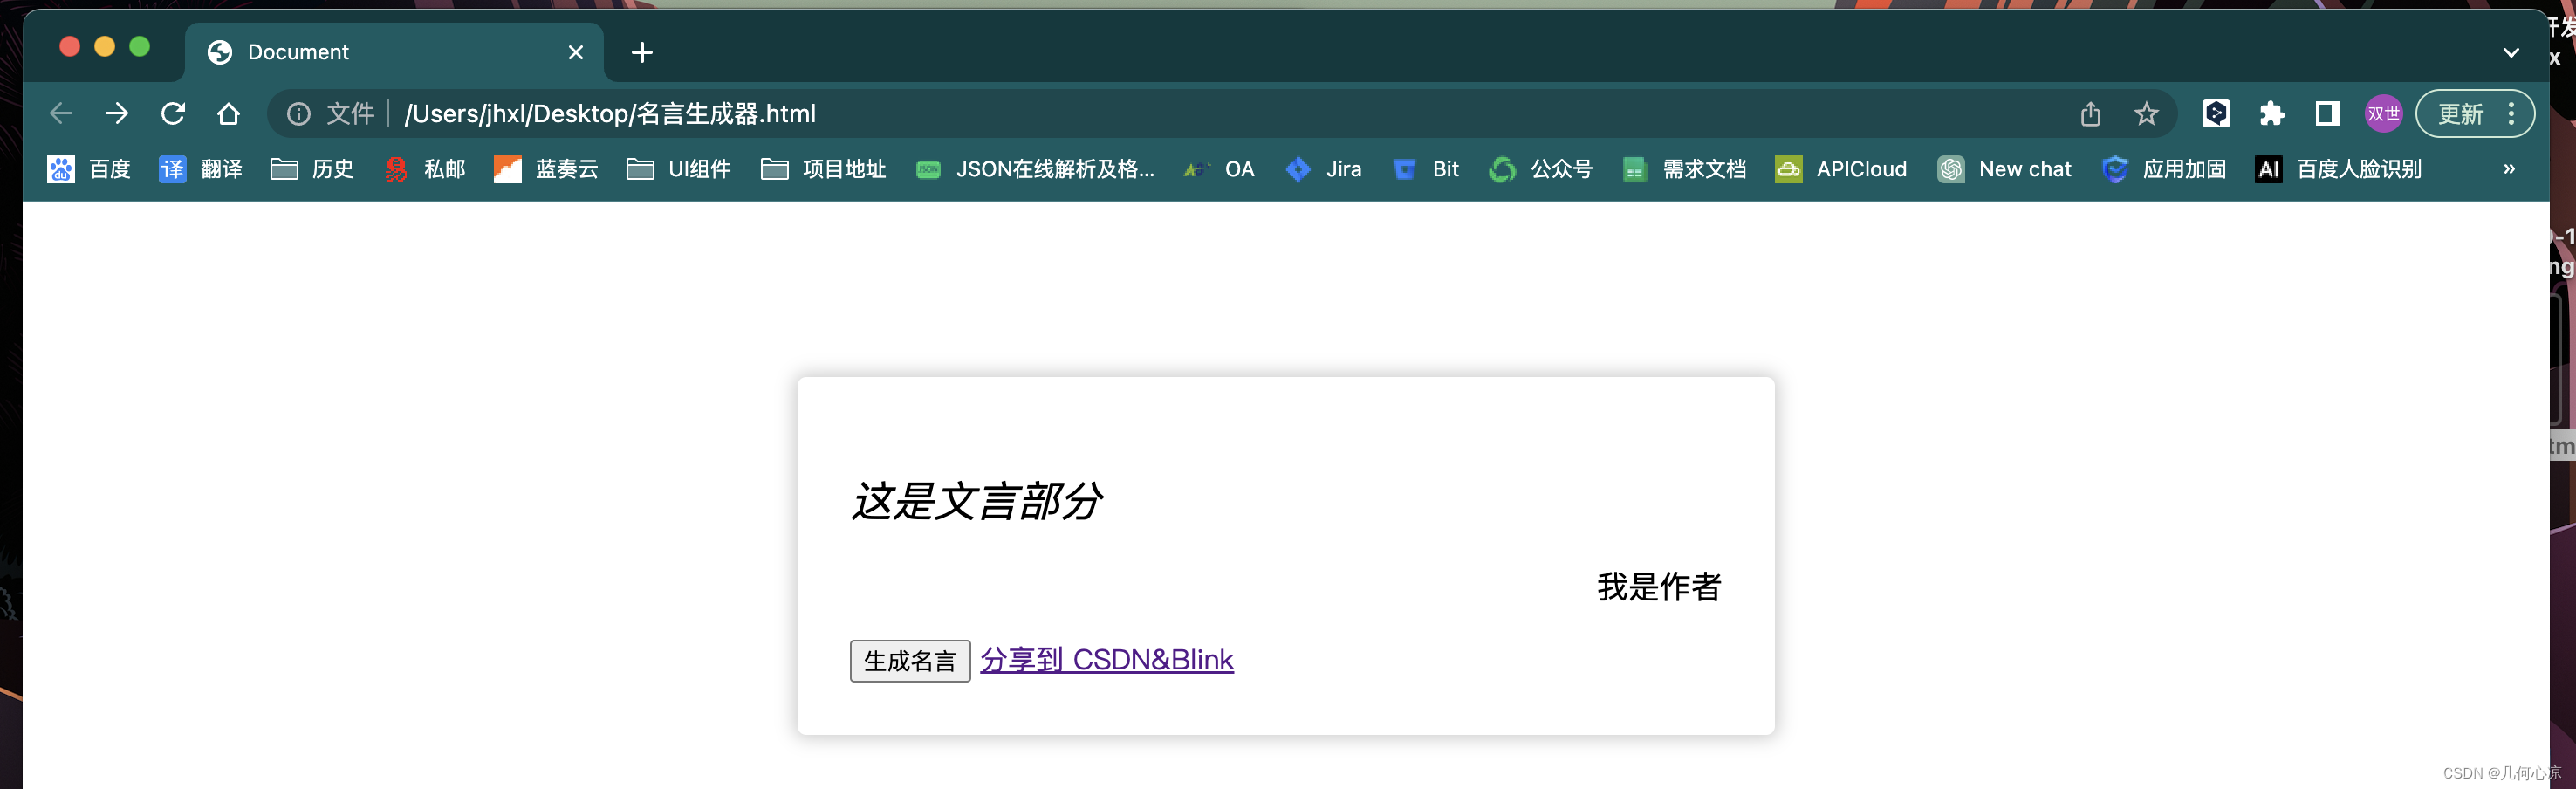Open the Jira bookmark

(1323, 169)
